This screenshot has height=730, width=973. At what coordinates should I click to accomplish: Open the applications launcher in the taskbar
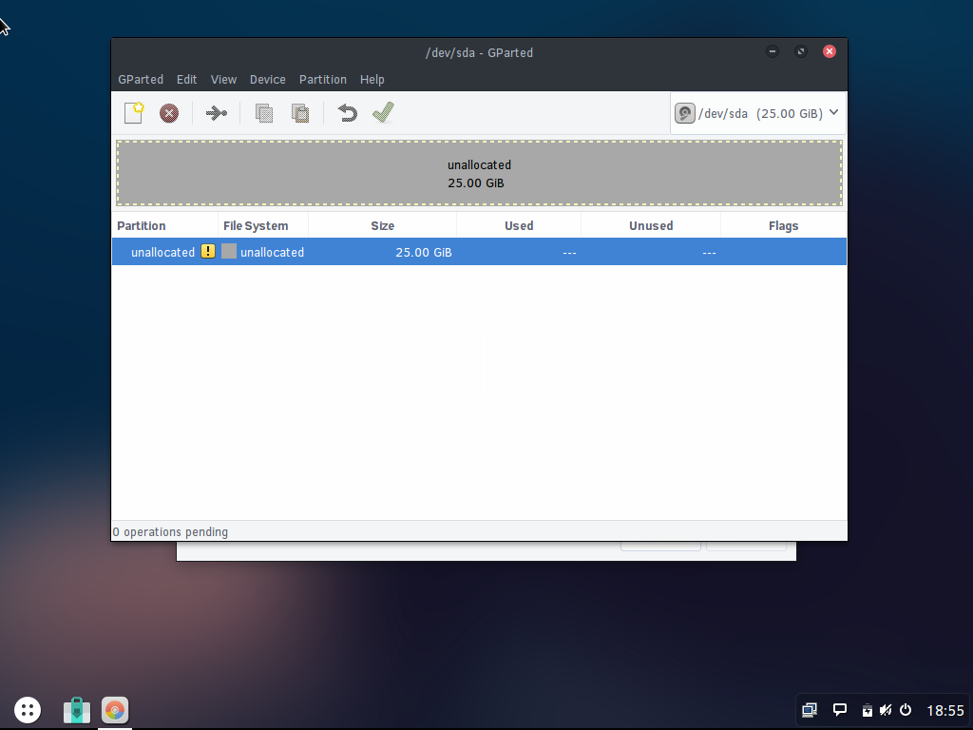point(28,709)
